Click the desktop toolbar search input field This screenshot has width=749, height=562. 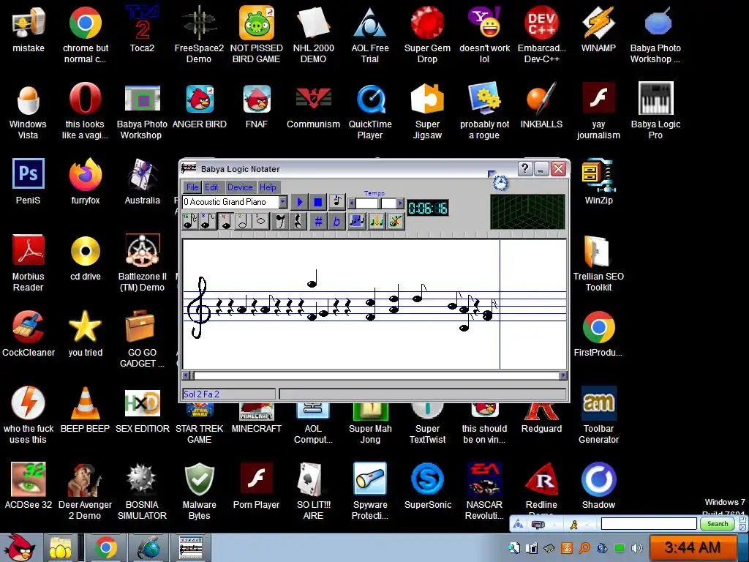pyautogui.click(x=649, y=524)
